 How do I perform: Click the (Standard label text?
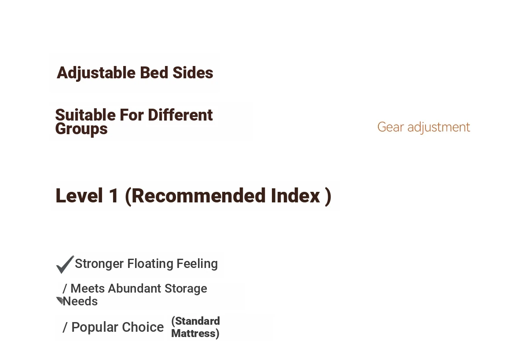[195, 321]
